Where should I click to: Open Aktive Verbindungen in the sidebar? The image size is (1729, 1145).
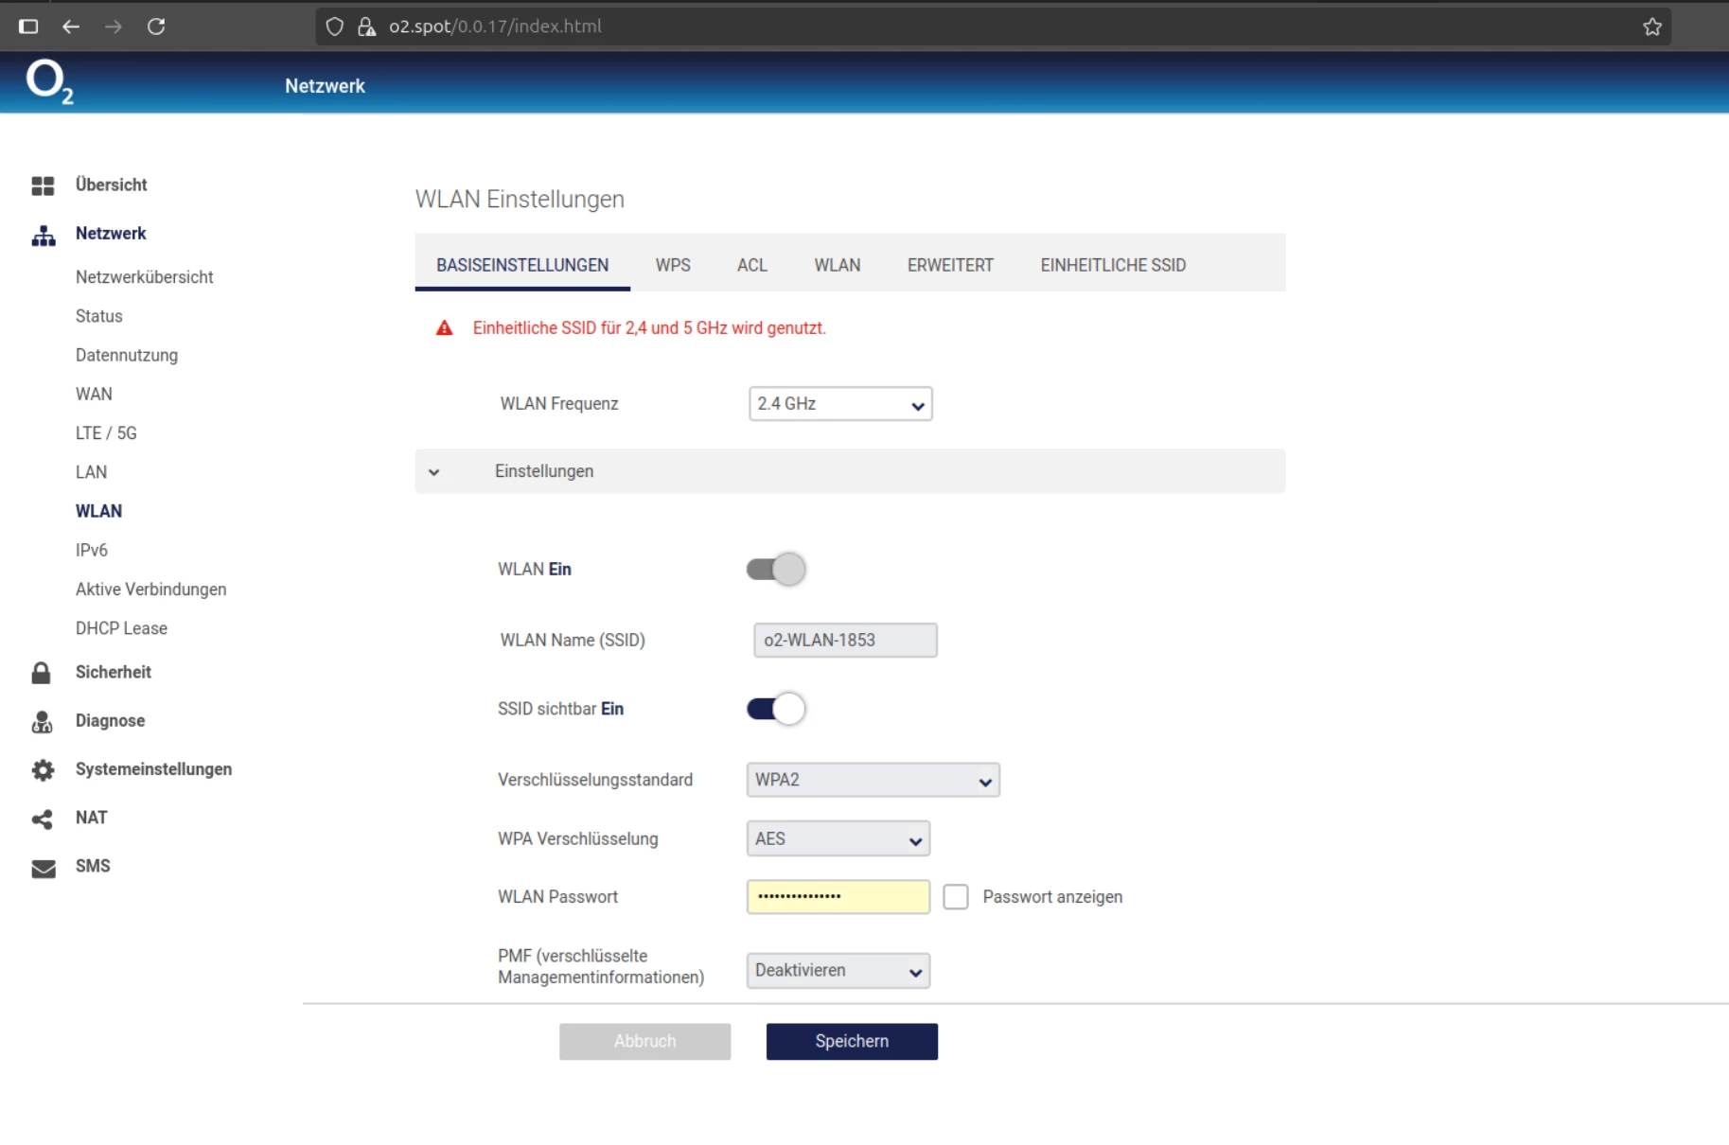point(151,589)
